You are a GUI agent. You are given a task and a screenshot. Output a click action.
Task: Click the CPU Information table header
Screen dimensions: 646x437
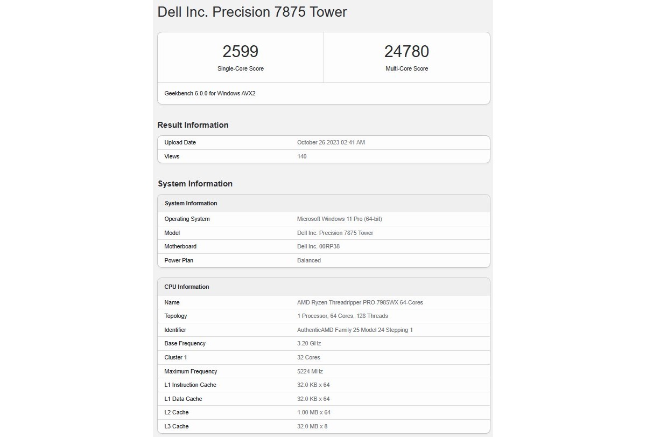[x=186, y=287]
